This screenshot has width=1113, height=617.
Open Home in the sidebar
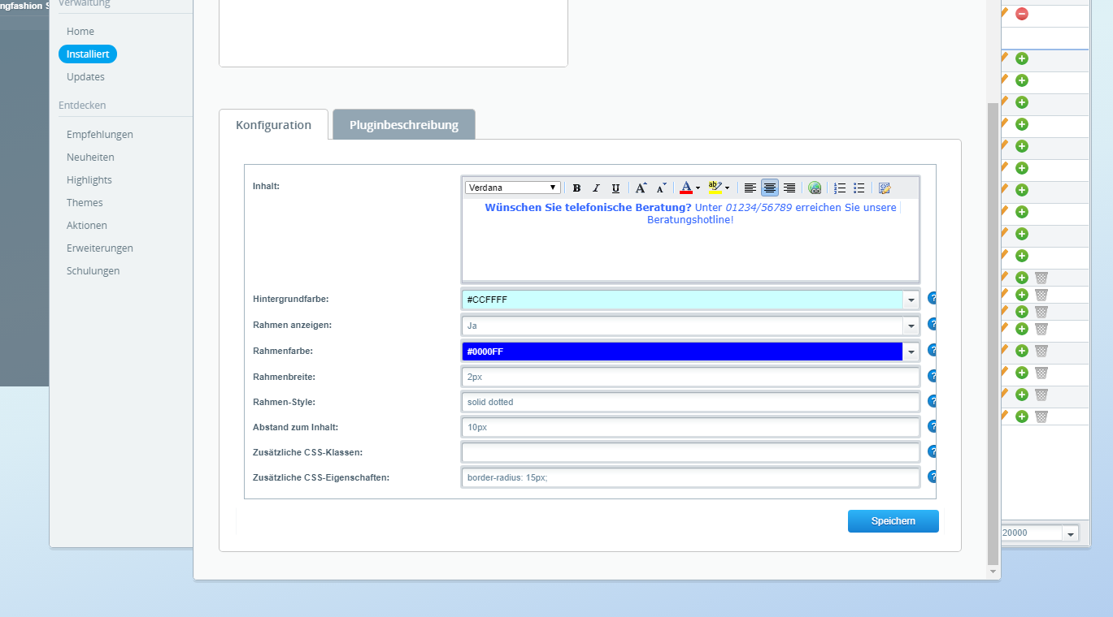point(80,32)
